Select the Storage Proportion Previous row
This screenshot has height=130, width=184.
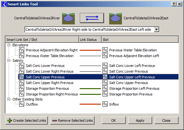[98, 88]
